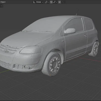Expand the chevron dropdown below Object menu
101x101 pixels.
click(1, 6)
